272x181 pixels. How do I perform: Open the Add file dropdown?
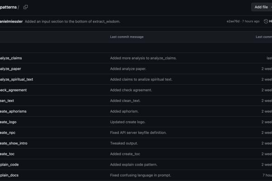(262, 7)
